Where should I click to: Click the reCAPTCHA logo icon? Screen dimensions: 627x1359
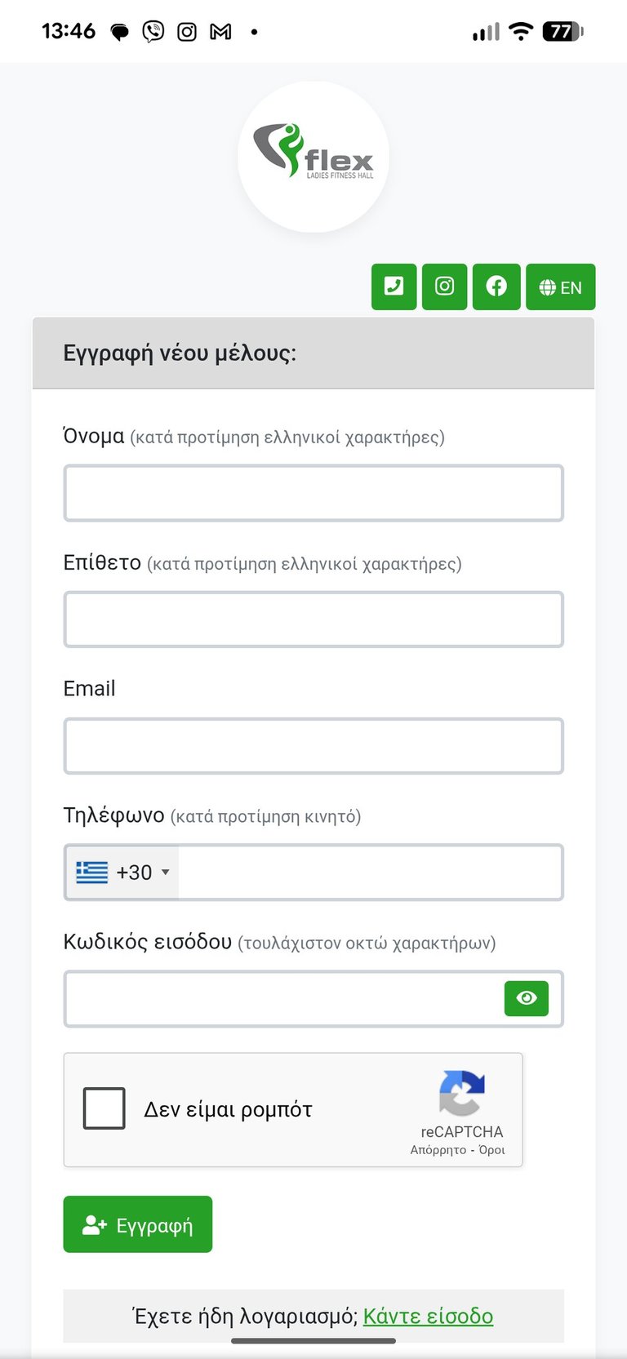point(462,1093)
